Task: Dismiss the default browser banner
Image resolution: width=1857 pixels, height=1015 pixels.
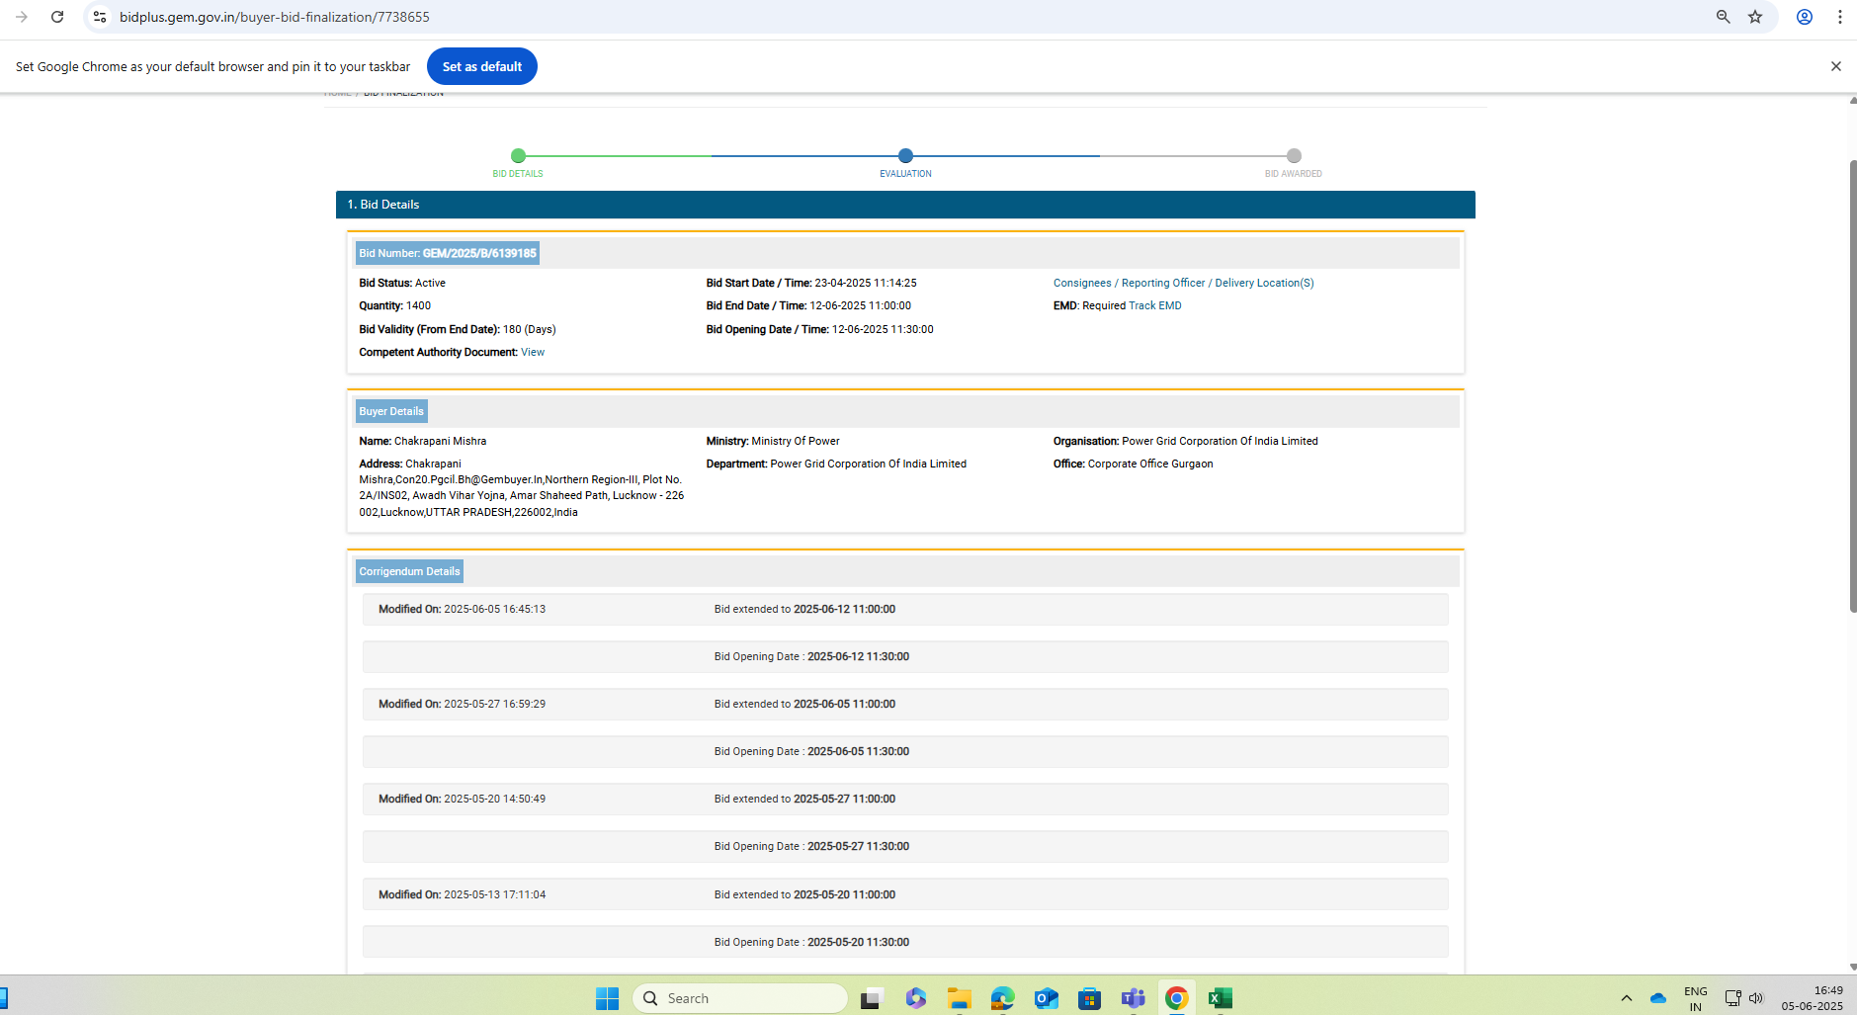Action: (1836, 66)
